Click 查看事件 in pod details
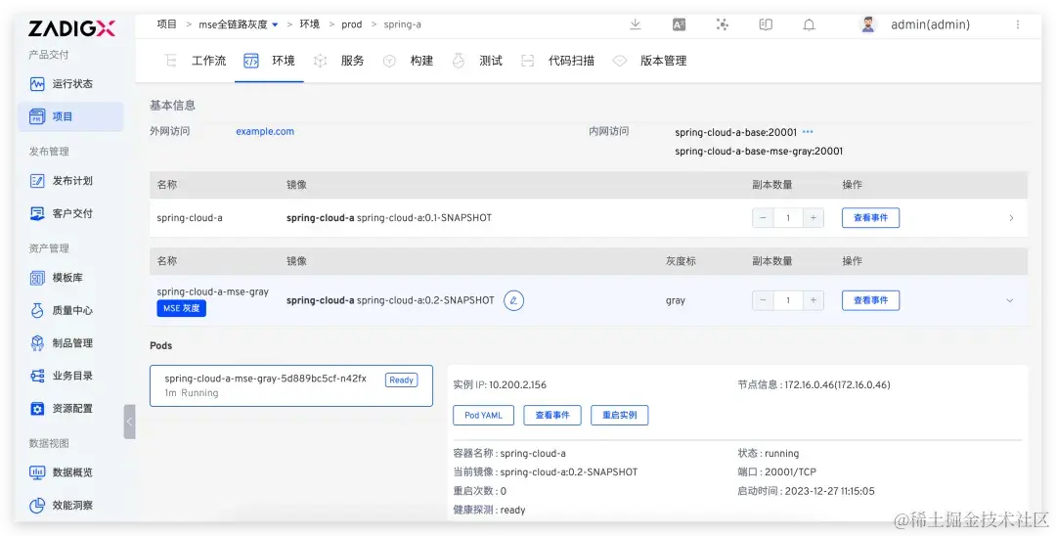The image size is (1056, 536). tap(552, 416)
